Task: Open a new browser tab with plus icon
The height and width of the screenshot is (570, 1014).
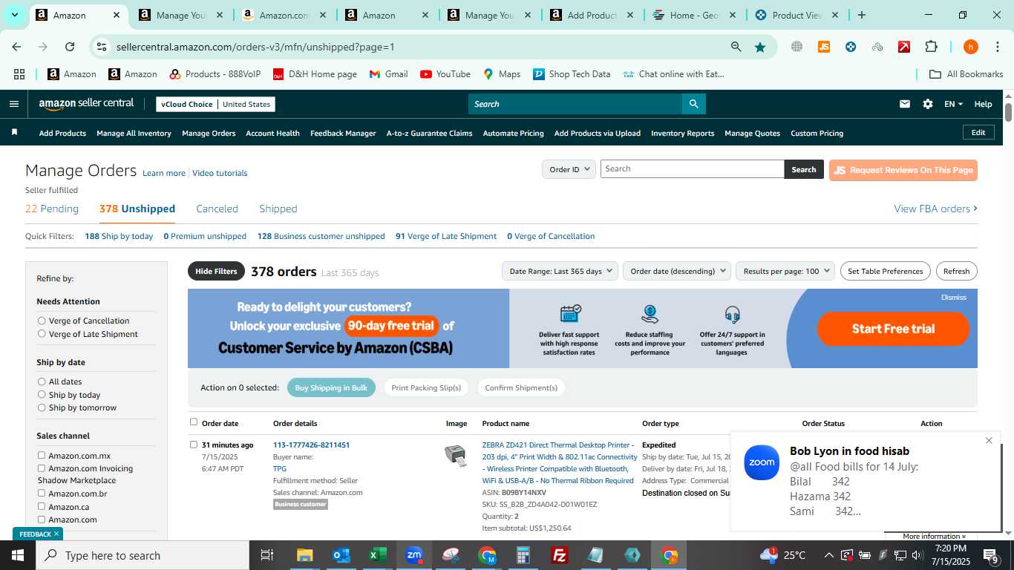Action: pyautogui.click(x=861, y=15)
